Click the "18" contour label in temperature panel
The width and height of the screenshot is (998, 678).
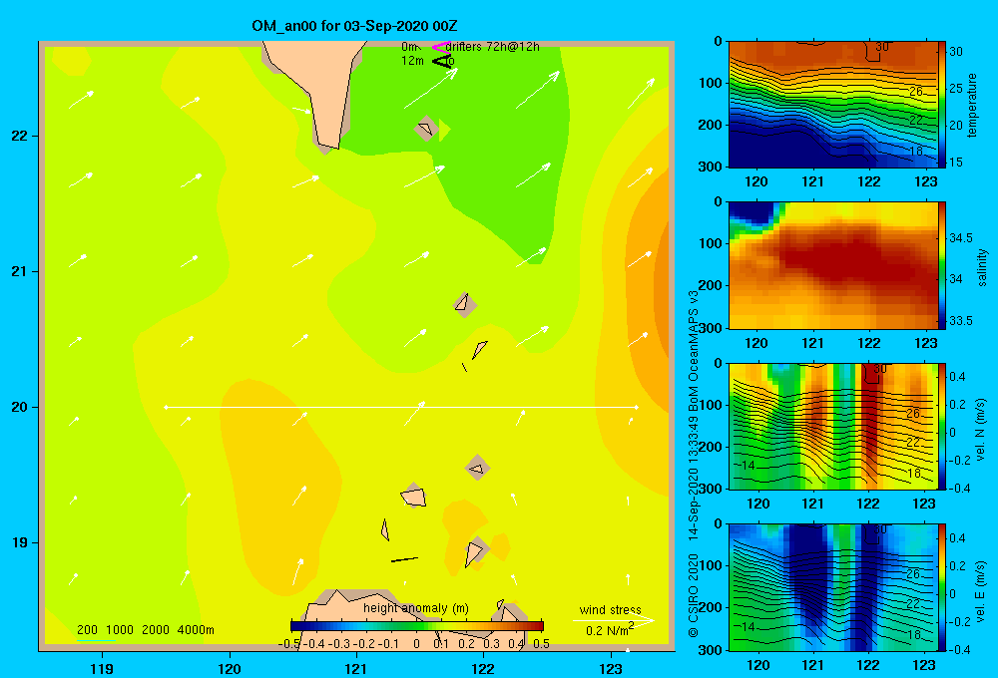point(915,151)
